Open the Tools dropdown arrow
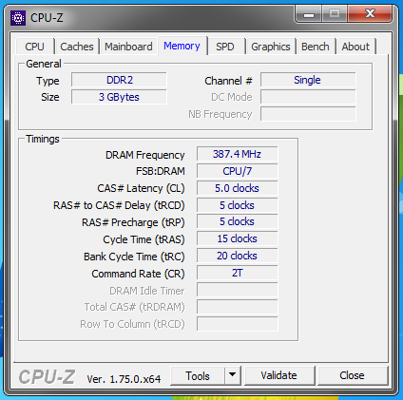The width and height of the screenshot is (403, 400). click(x=233, y=375)
